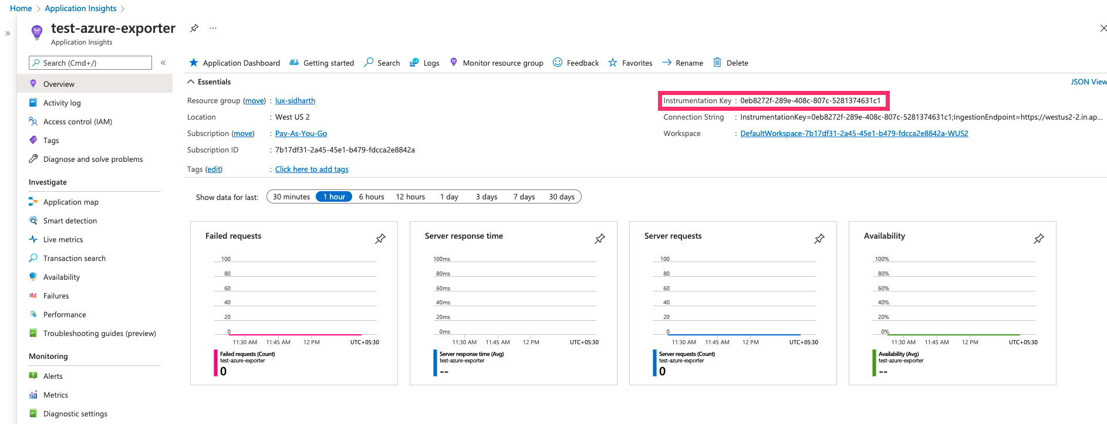Open more options ellipsis beside title

coord(213,28)
